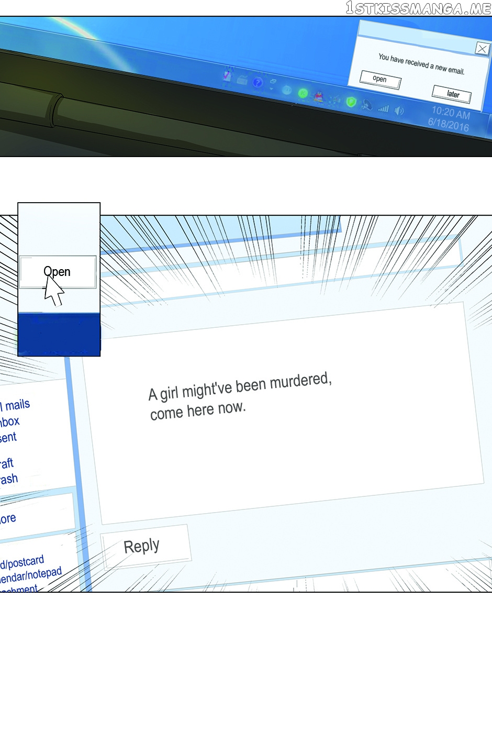Click the small restore-windows tray icon
Viewport: 492px width, 731px height.
[273, 81]
